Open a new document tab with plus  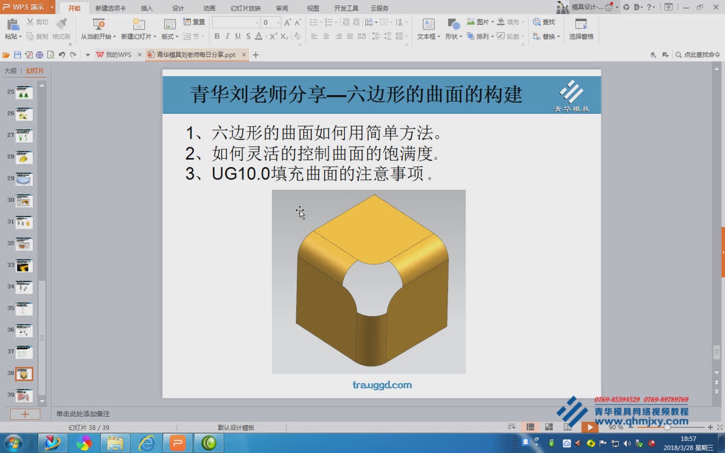255,55
